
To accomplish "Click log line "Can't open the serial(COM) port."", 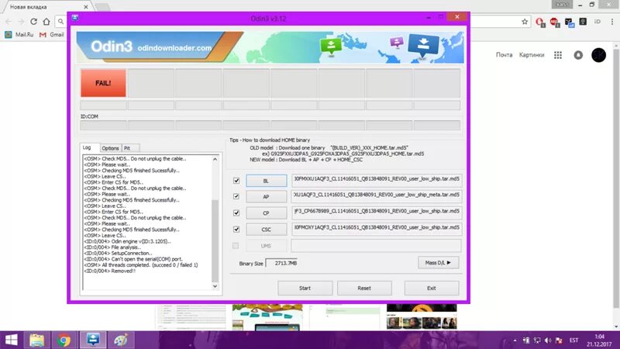I will tap(133, 259).
